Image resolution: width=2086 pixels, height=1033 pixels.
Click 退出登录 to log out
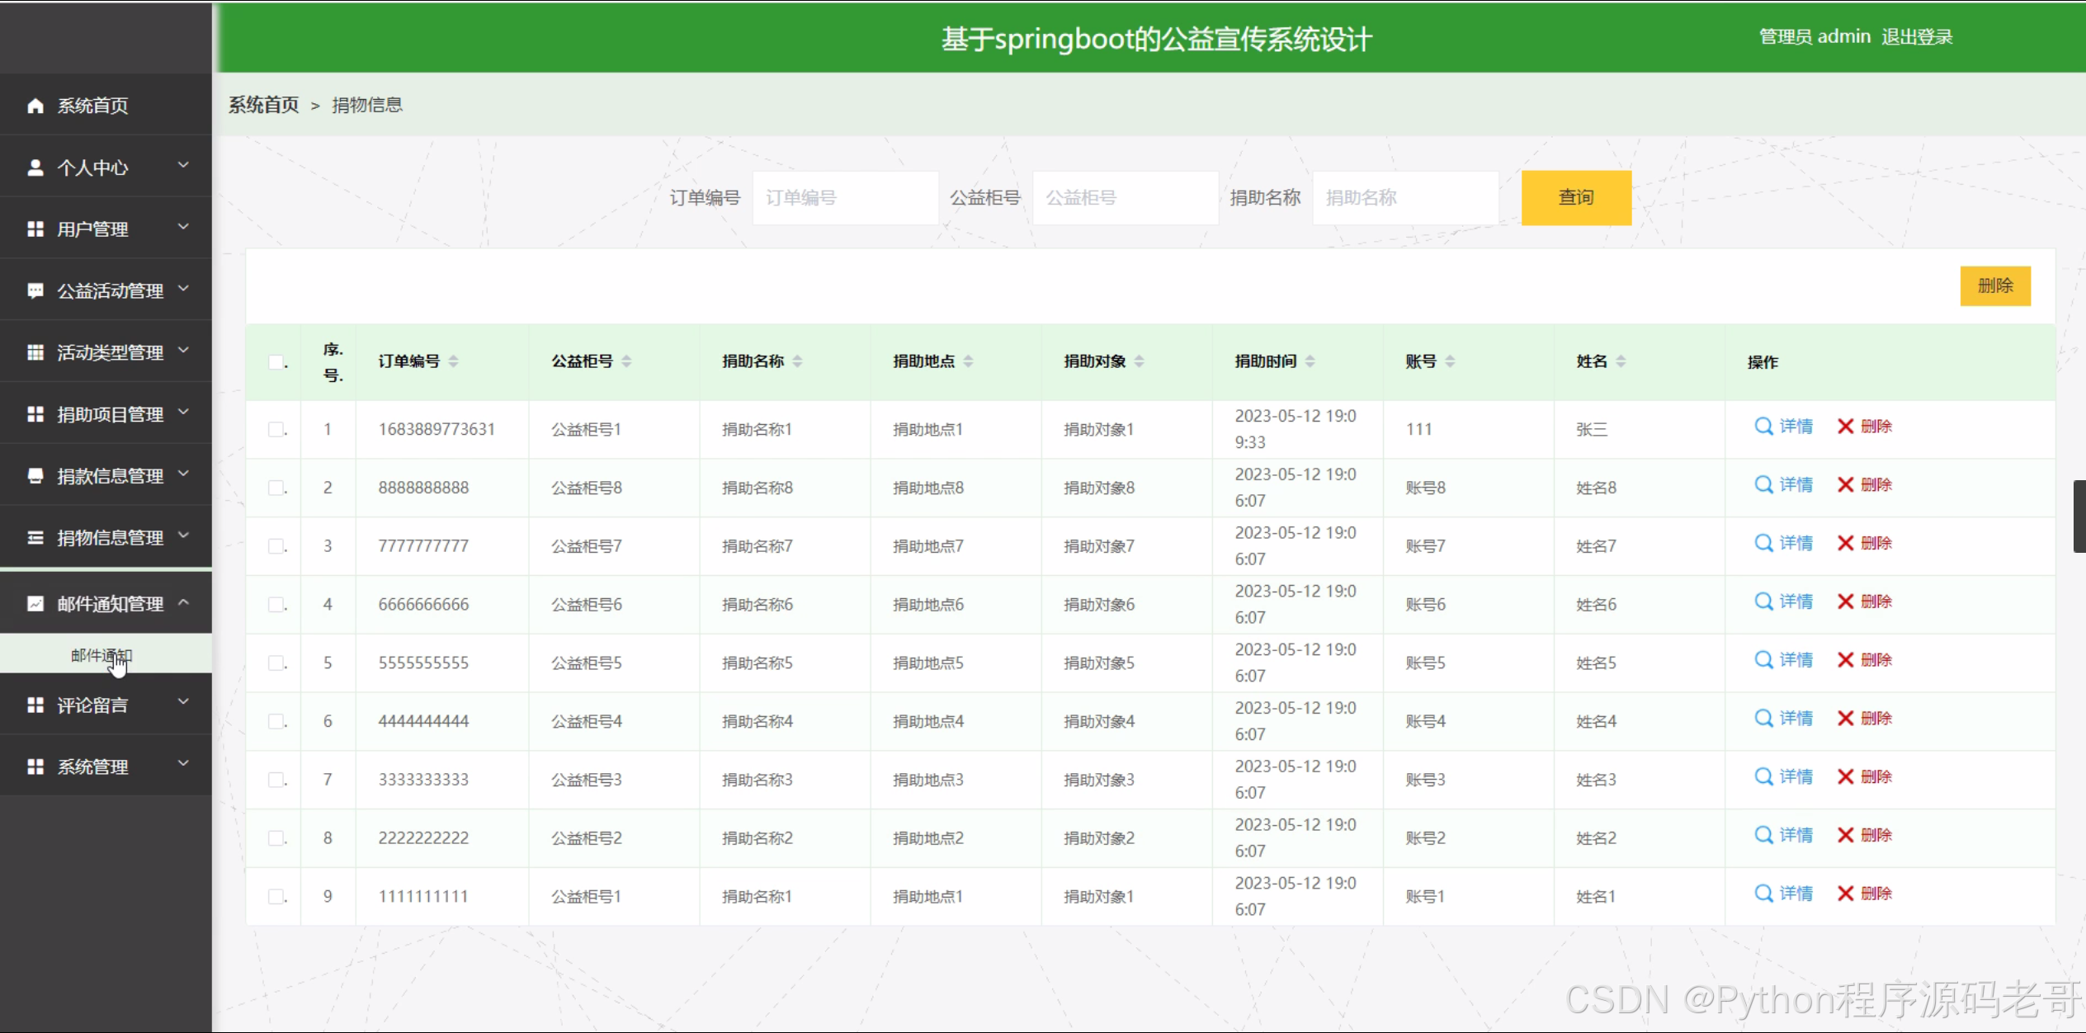[x=1916, y=37]
